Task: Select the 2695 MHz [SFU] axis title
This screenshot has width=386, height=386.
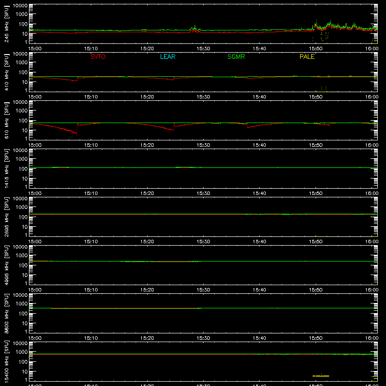Action: 7,217
